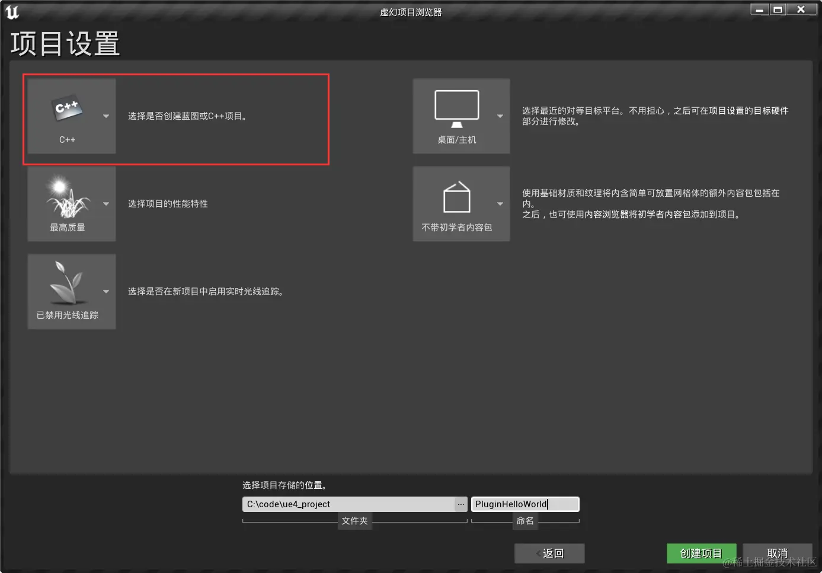Open the 桌面/主机 target platform dropdown
822x573 pixels.
(x=500, y=117)
